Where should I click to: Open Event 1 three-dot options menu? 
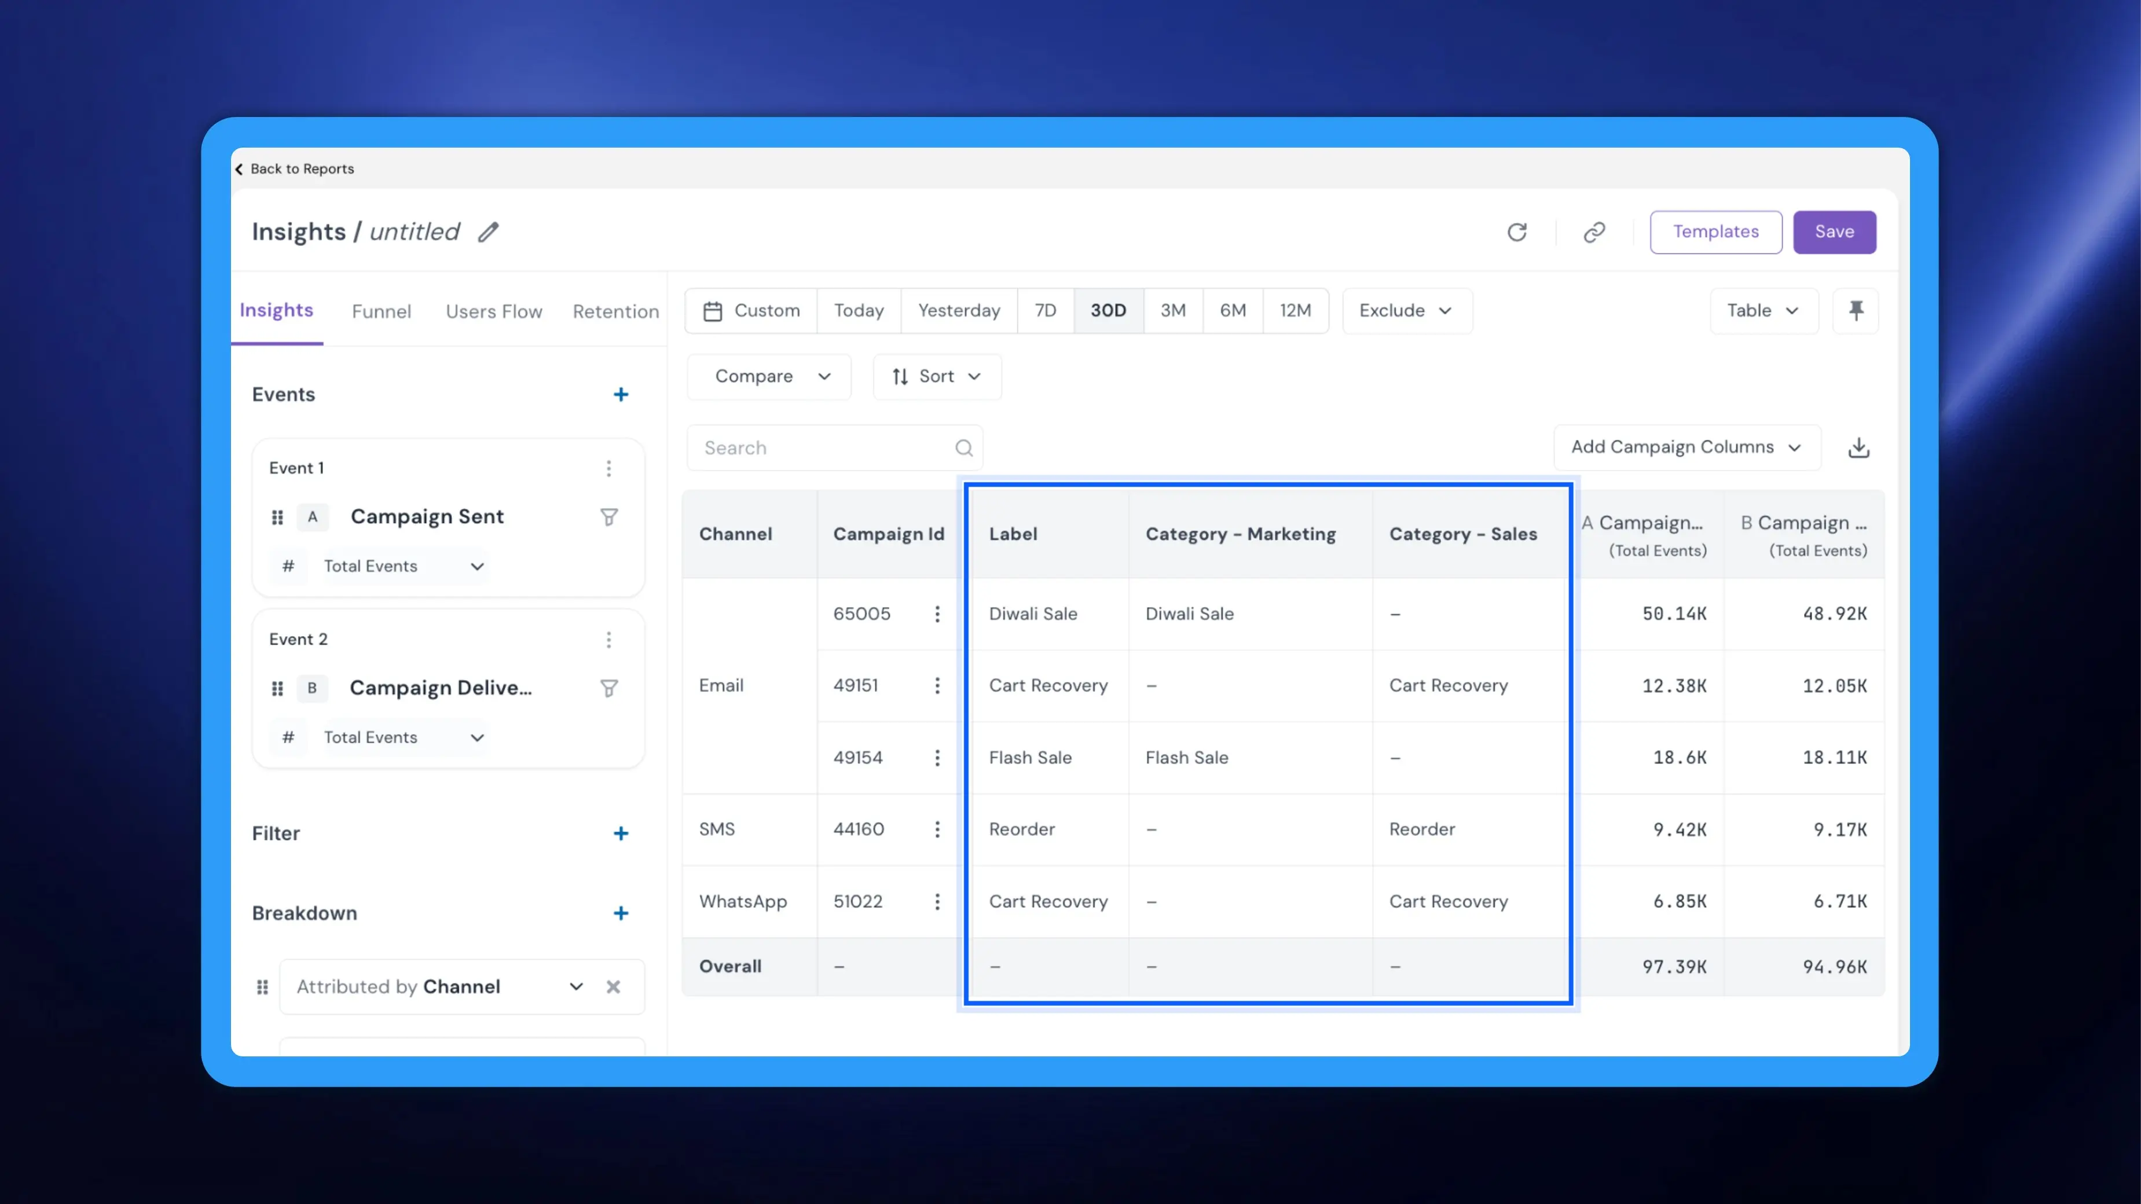609,469
